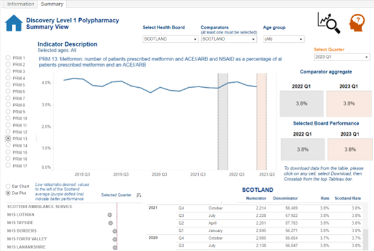The width and height of the screenshot is (374, 251).
Task: Expand the Comparators dropdown
Action: coord(228,39)
